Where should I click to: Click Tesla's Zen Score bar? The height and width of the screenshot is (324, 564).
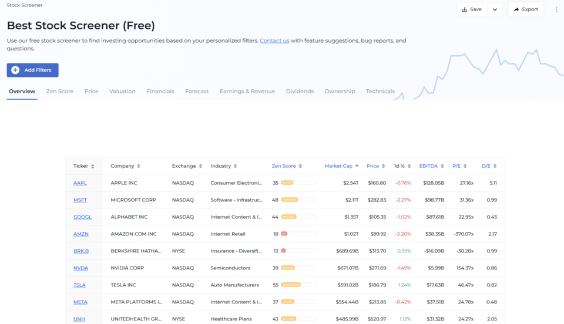[x=298, y=285]
